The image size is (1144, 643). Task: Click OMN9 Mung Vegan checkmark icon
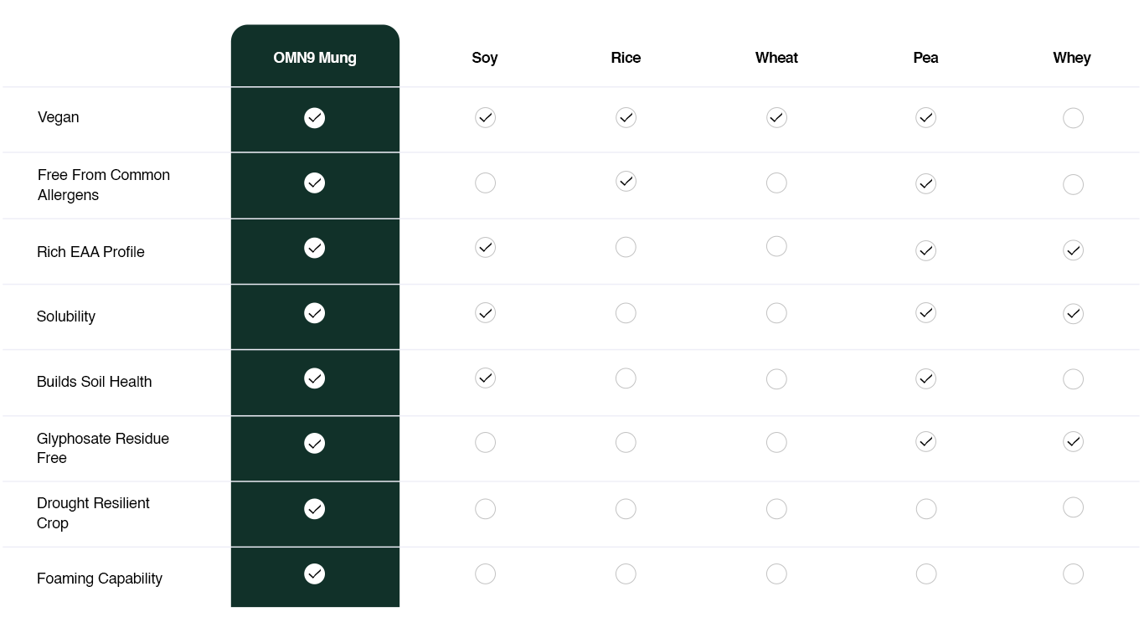coord(314,118)
